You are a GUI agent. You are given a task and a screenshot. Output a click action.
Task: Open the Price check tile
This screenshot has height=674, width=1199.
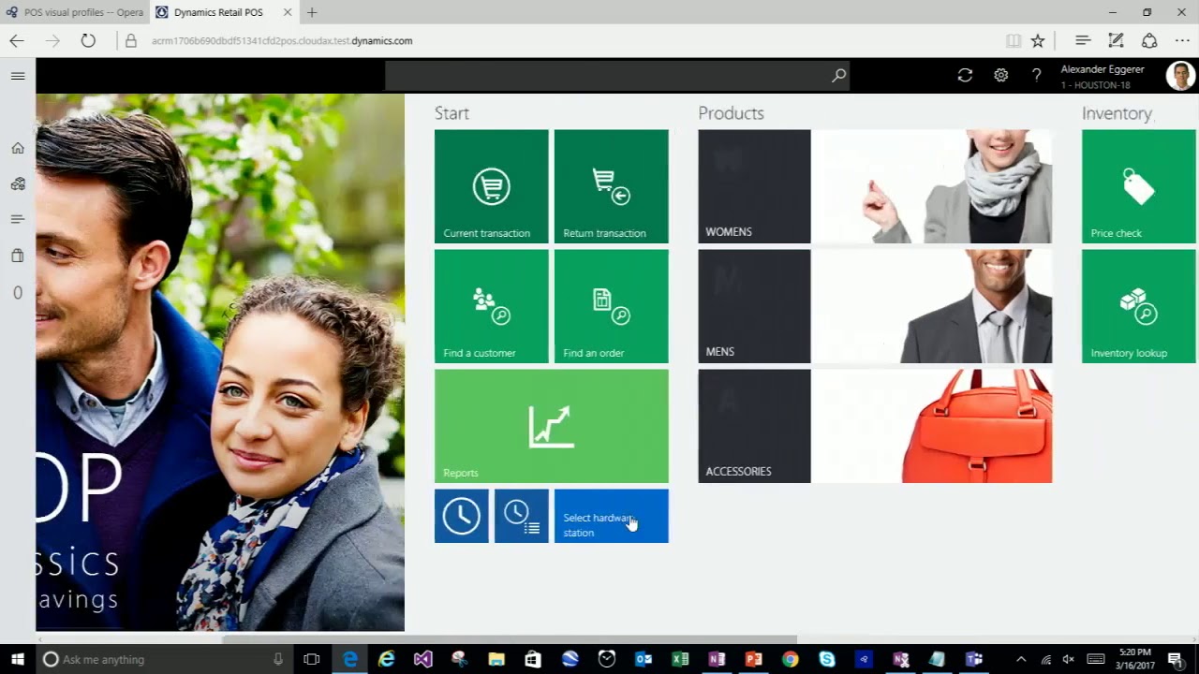[x=1138, y=186]
